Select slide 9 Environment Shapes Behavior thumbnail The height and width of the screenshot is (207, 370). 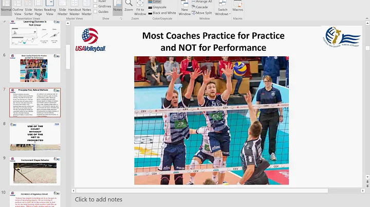[x=35, y=171]
